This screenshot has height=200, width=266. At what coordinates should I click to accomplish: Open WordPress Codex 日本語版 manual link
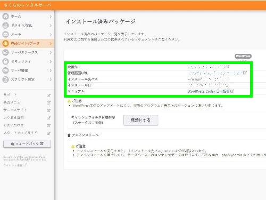click(209, 91)
